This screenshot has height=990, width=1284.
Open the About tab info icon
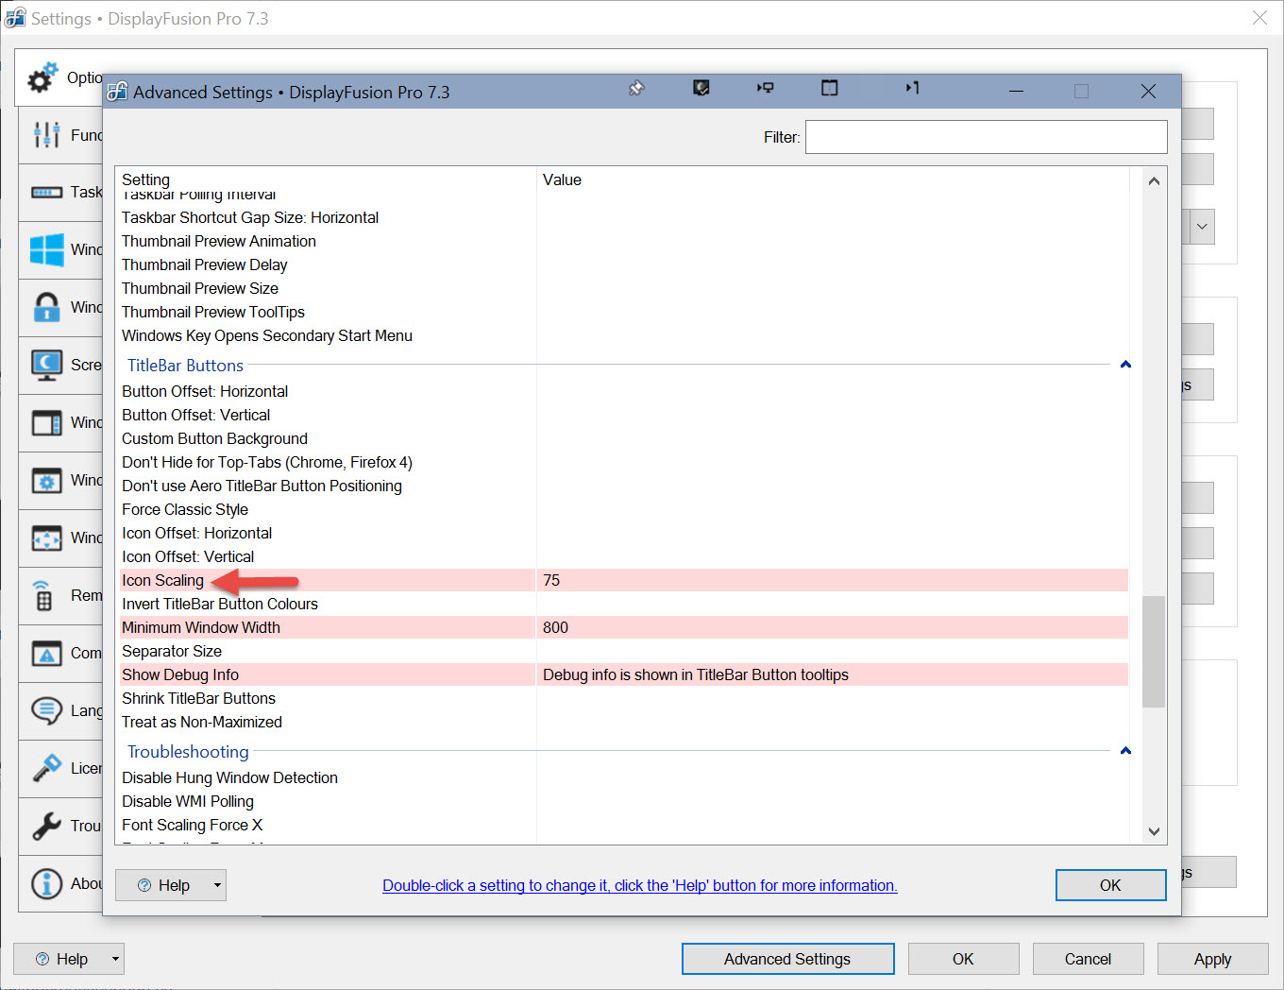46,883
